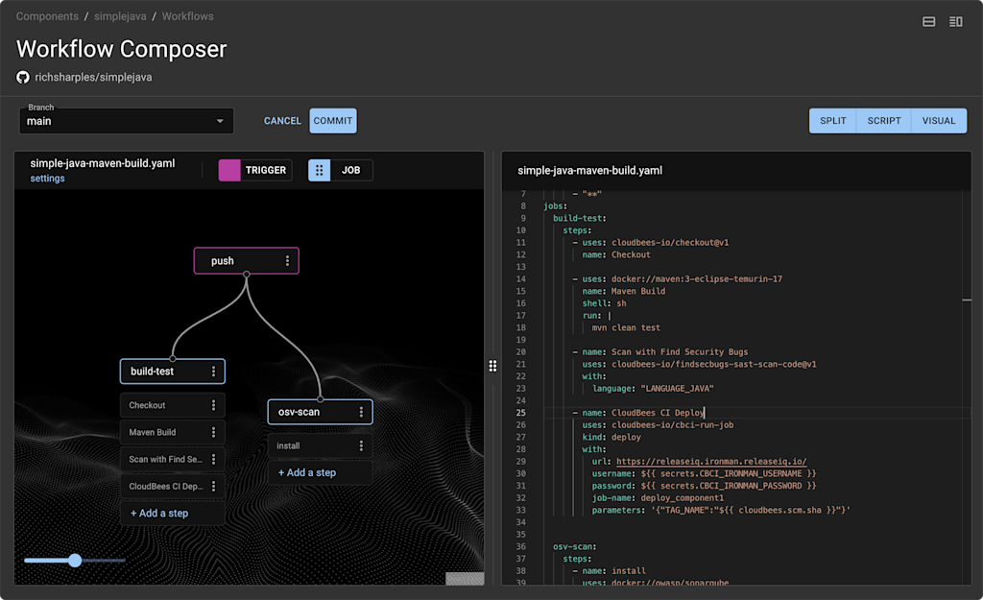The height and width of the screenshot is (600, 983).
Task: Select the build-test job node
Action: click(x=173, y=372)
